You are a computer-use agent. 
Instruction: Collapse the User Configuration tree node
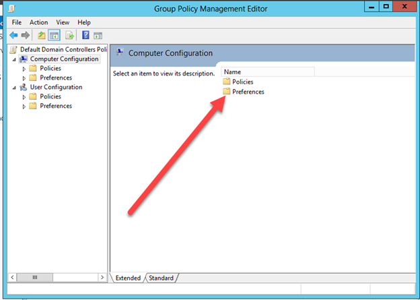pyautogui.click(x=13, y=88)
